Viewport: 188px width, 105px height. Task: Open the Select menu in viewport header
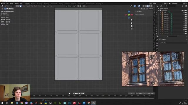[x=28, y=6]
